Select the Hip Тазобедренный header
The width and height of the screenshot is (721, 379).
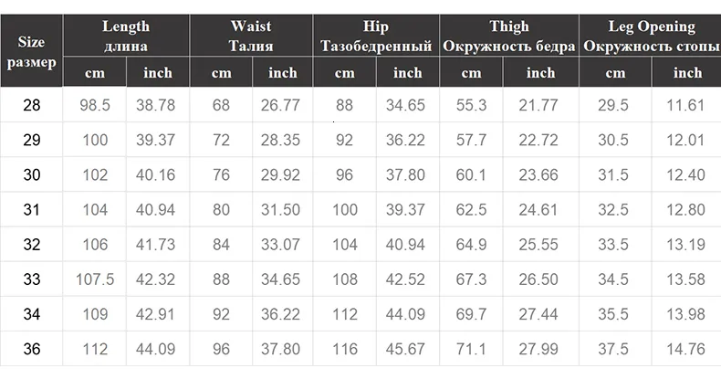376,36
